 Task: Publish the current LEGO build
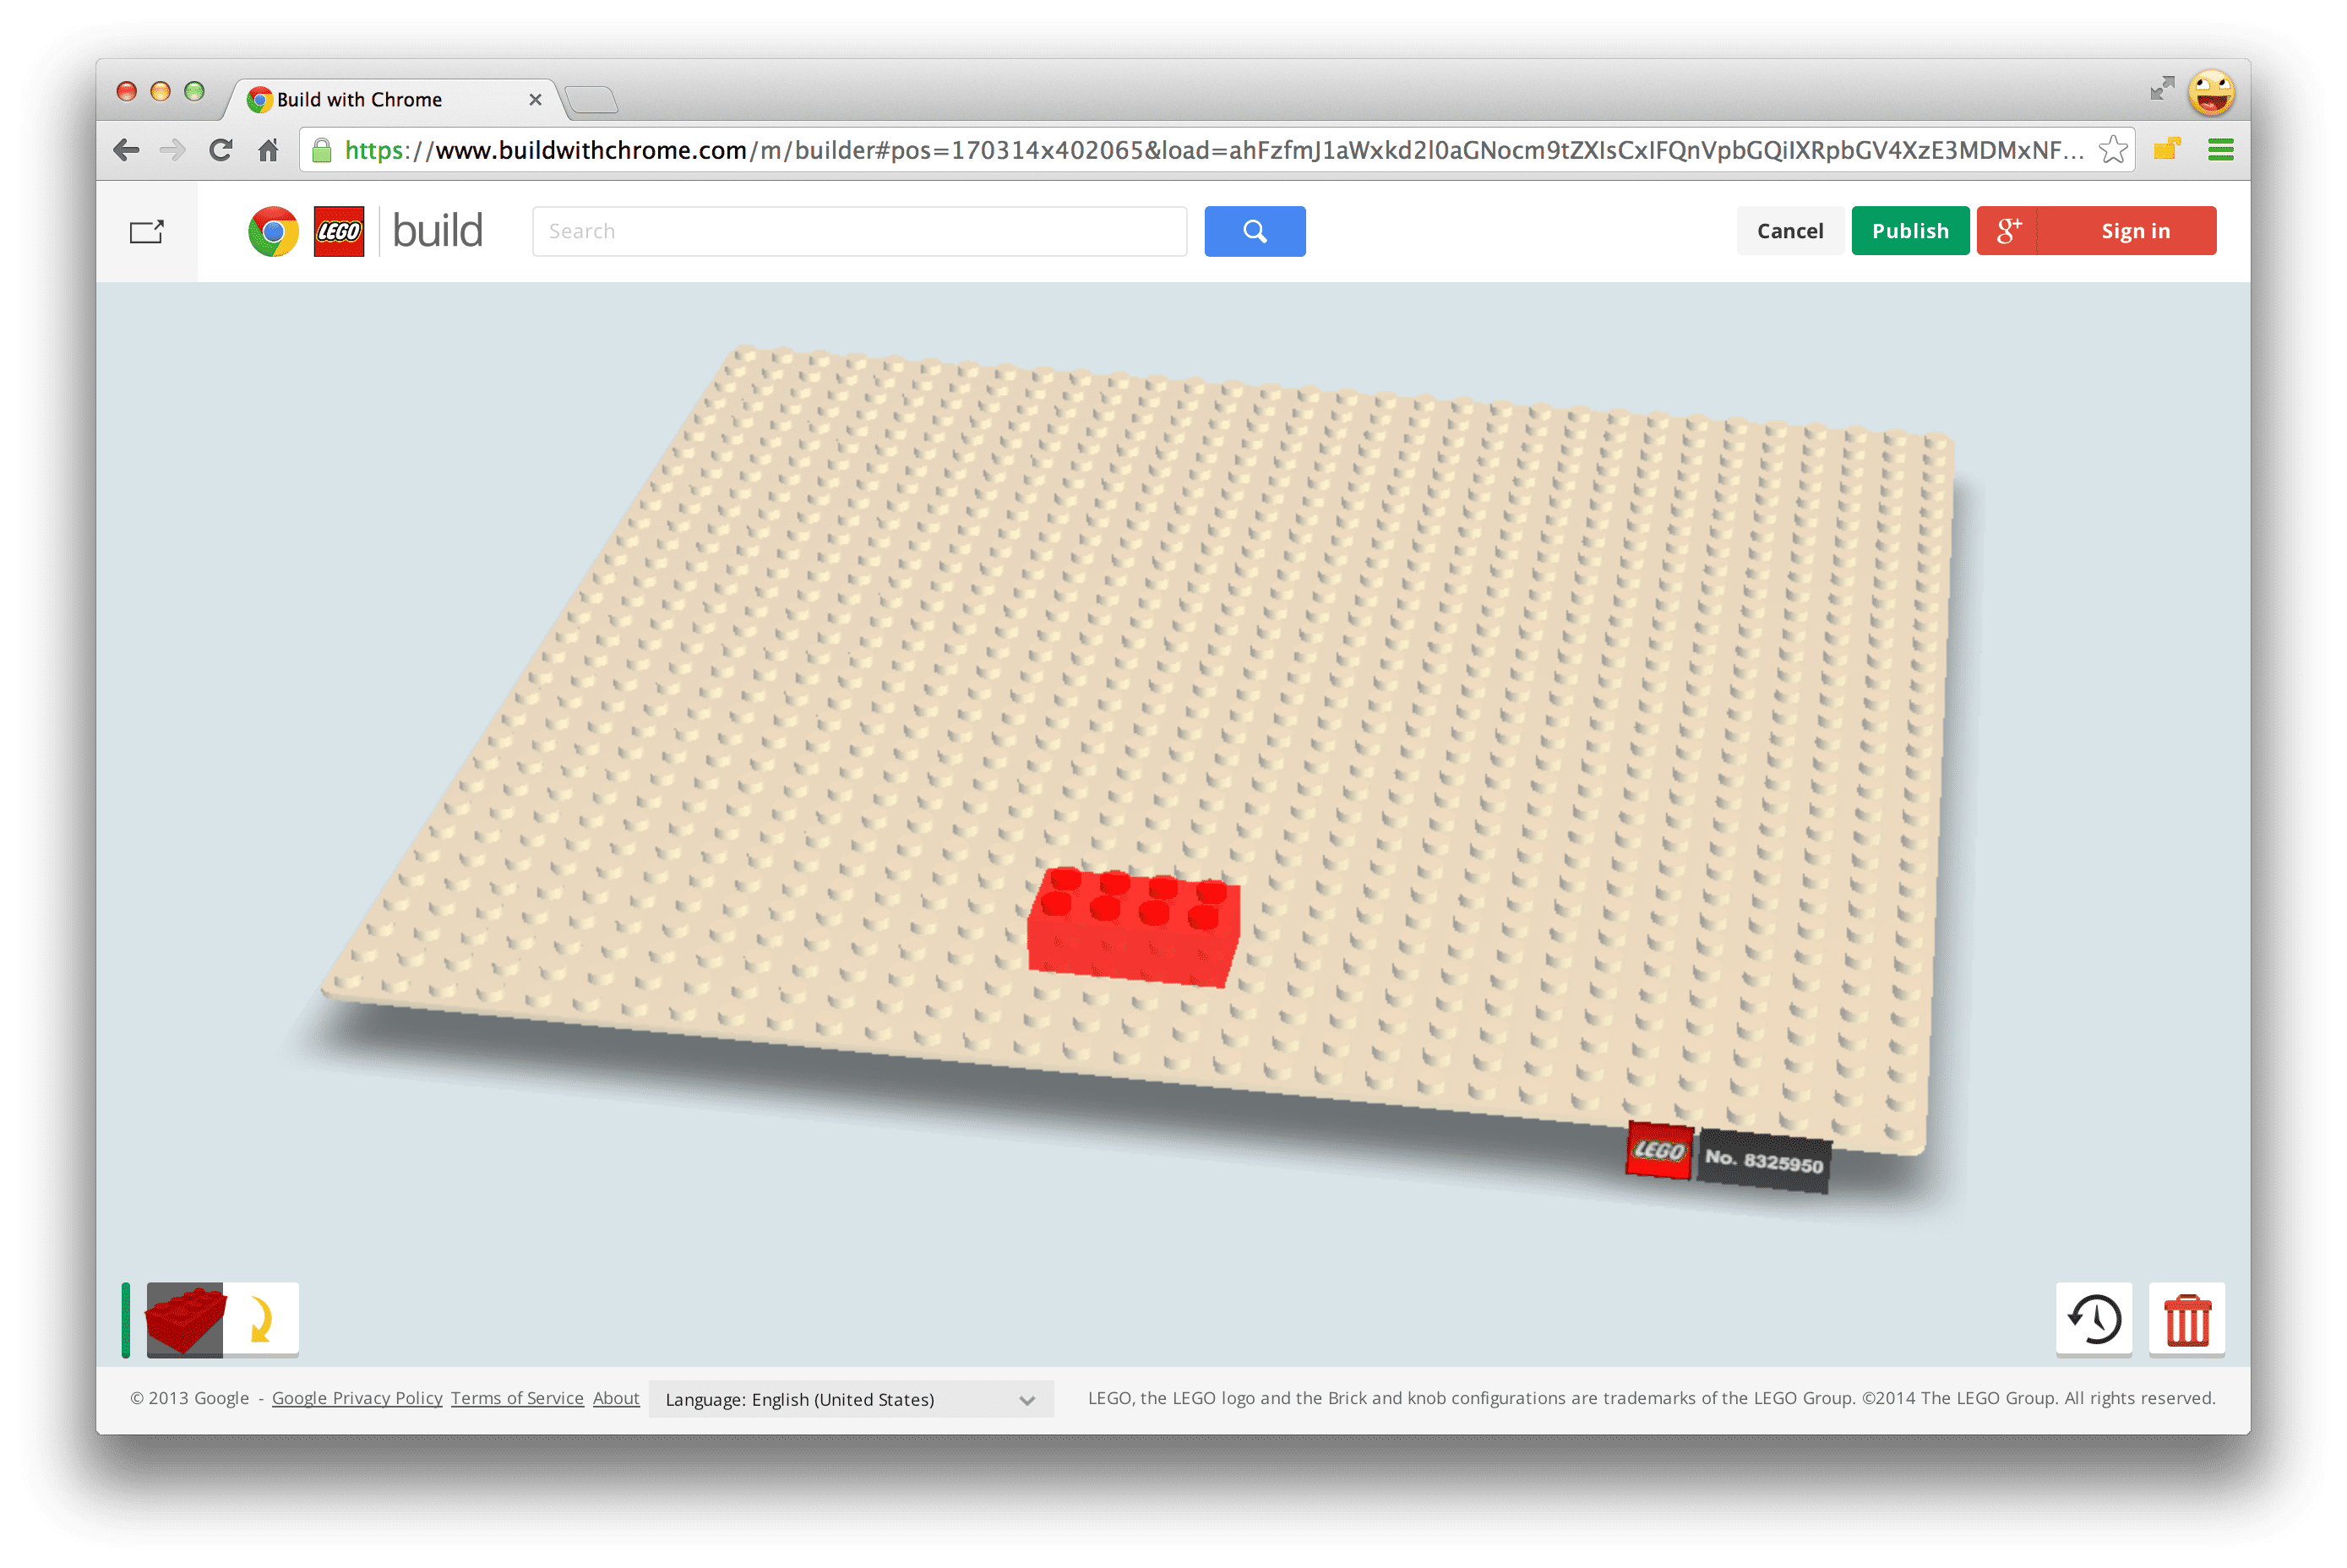click(1909, 229)
